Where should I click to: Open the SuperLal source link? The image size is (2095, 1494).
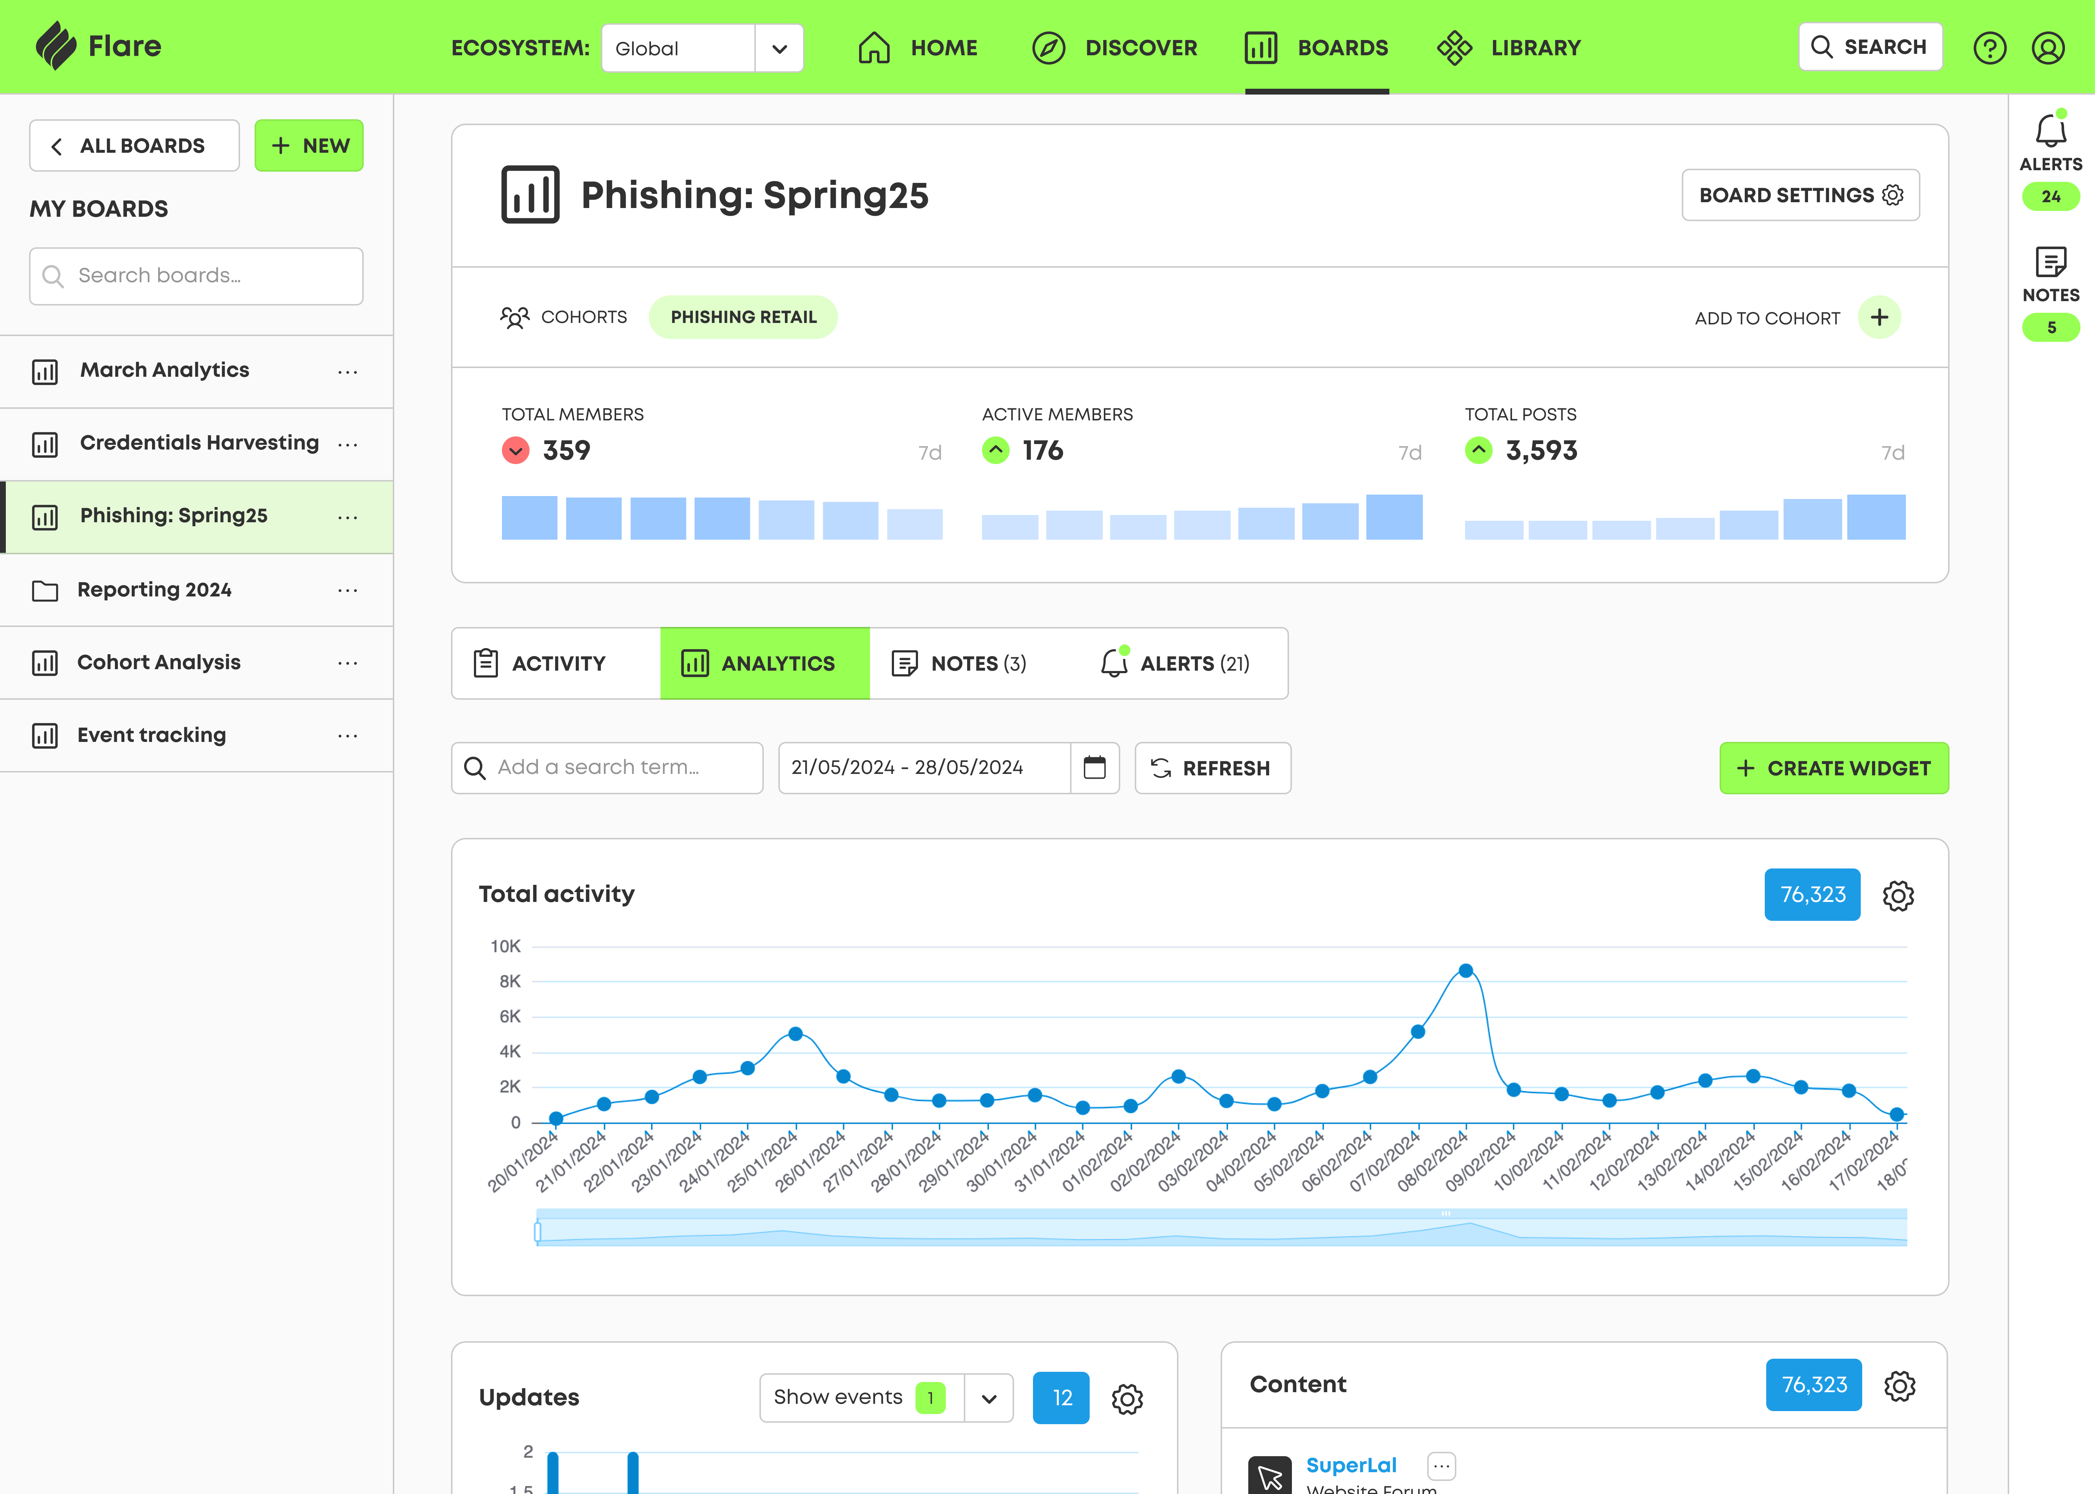point(1351,1466)
